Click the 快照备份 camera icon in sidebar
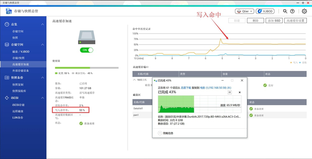 [x=7, y=78]
